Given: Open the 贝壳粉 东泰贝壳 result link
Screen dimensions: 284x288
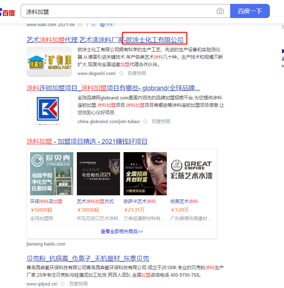Looking at the screenshot, I should (87, 258).
